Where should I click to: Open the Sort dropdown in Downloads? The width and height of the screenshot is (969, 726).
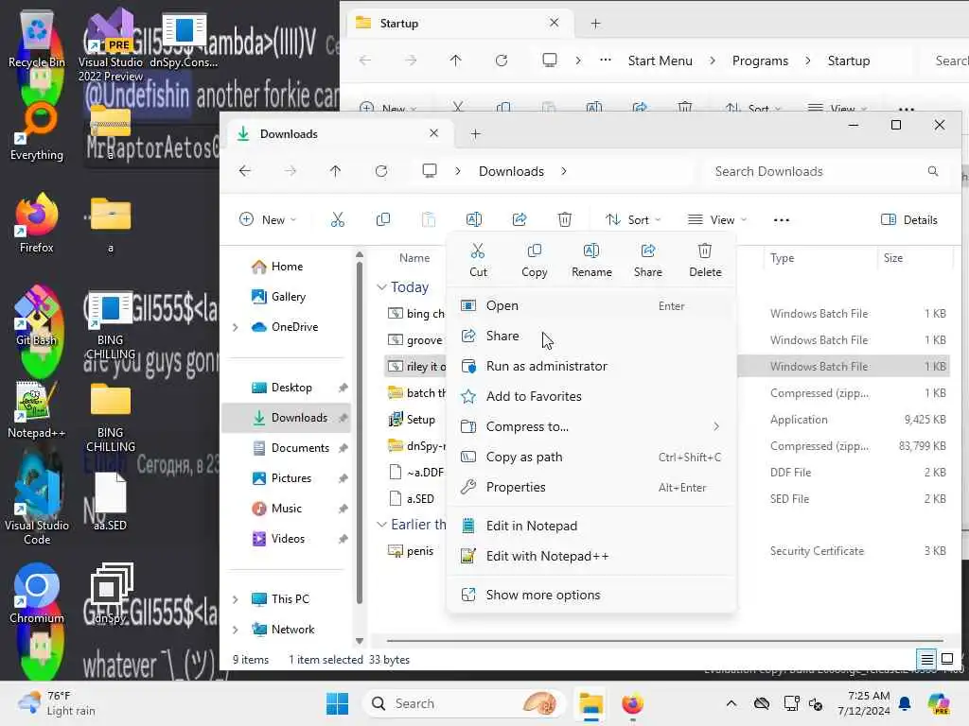tap(633, 219)
